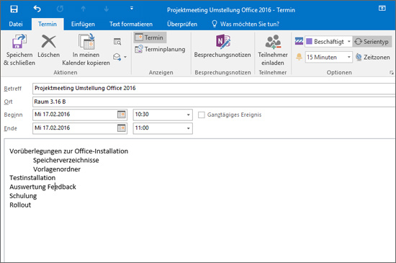Screen dimensions: 396x263
Task: Open the Optionen group dialog launcher
Action: 391,73
